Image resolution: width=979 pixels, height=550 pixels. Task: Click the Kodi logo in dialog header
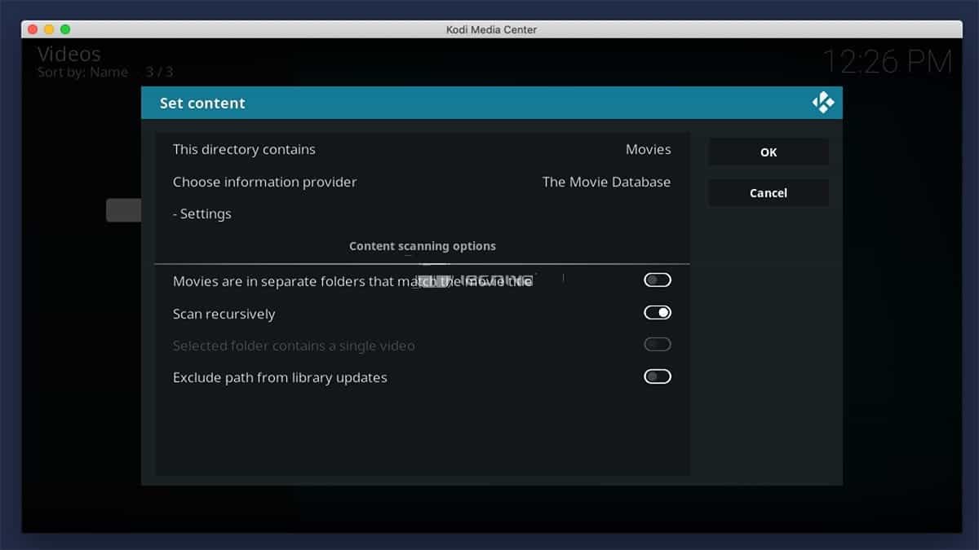pos(822,103)
